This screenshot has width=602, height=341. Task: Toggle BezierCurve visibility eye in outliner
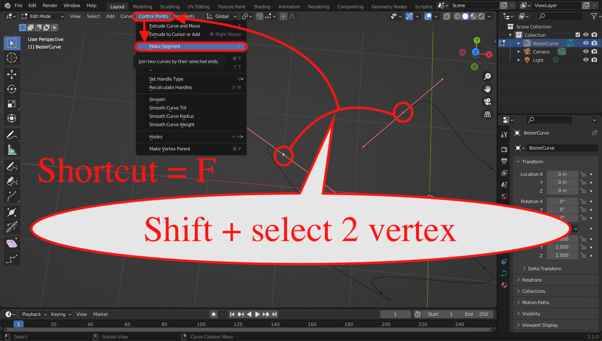(586, 43)
